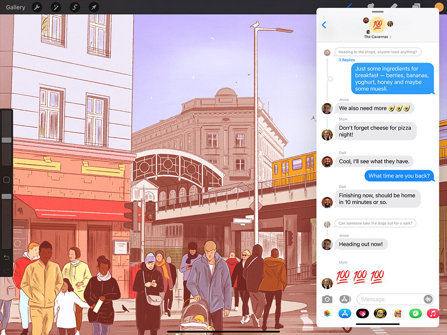Tap Mum's avatar beside pizza night message
This screenshot has width=447, height=335.
pos(327,135)
